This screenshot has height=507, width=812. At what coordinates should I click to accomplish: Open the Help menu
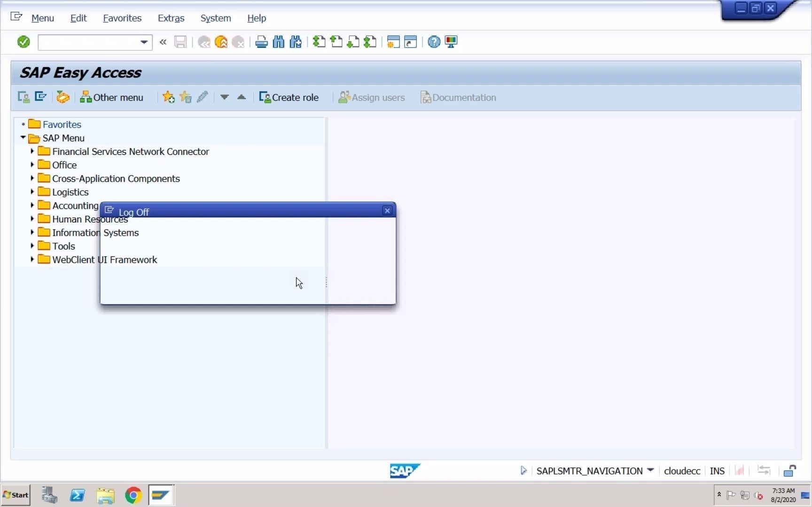click(257, 18)
